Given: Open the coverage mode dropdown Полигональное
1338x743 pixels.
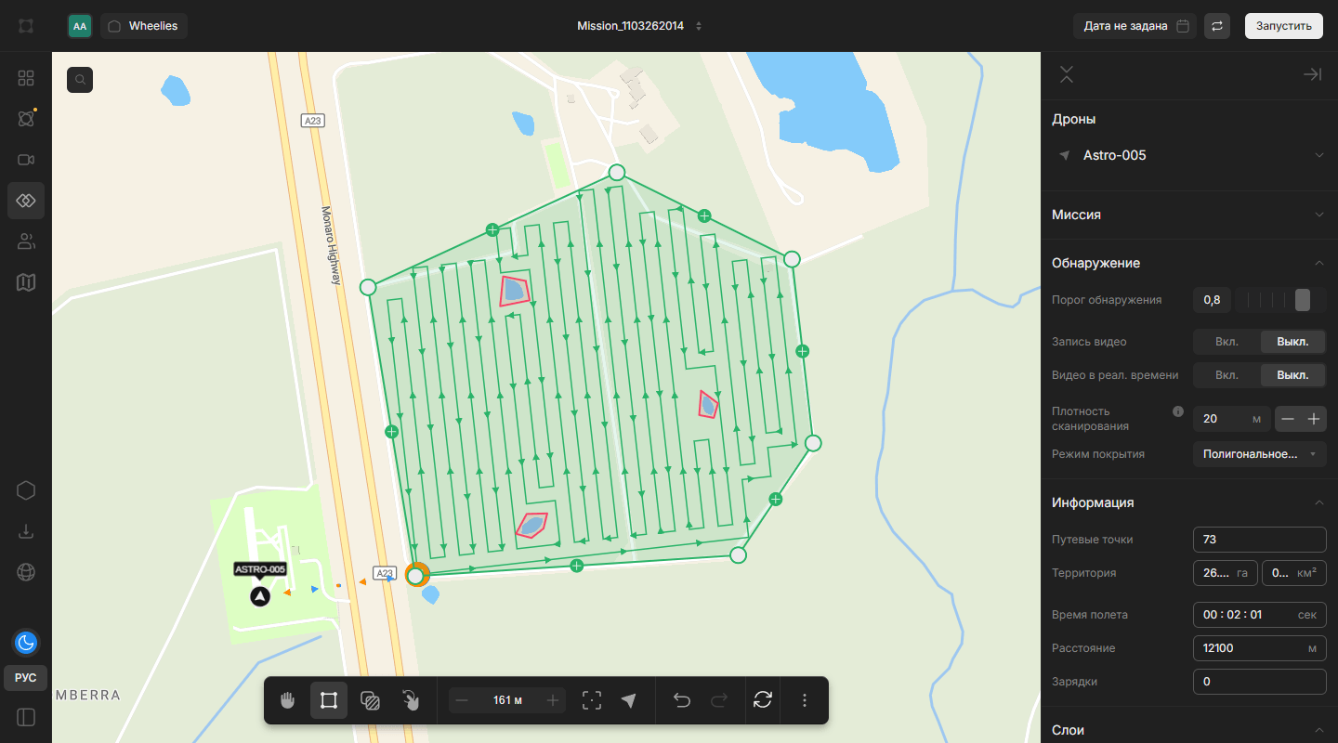Looking at the screenshot, I should 1259,454.
